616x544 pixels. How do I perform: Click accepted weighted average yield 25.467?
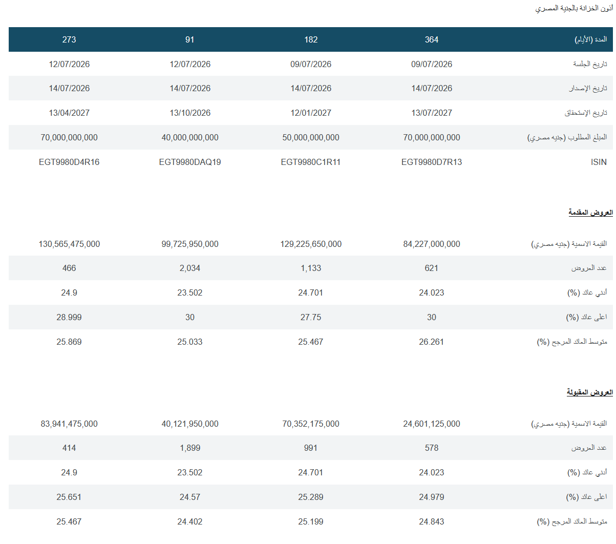tap(69, 521)
